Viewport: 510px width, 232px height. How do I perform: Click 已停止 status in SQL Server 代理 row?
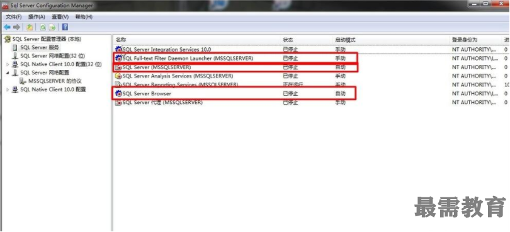pyautogui.click(x=290, y=102)
